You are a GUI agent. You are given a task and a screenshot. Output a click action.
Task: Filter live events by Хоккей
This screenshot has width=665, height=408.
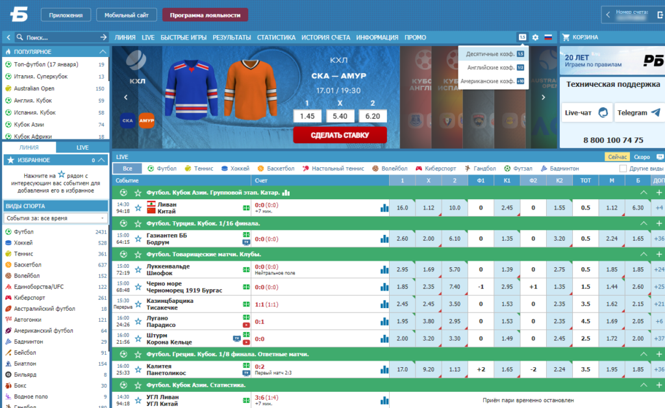[235, 169]
